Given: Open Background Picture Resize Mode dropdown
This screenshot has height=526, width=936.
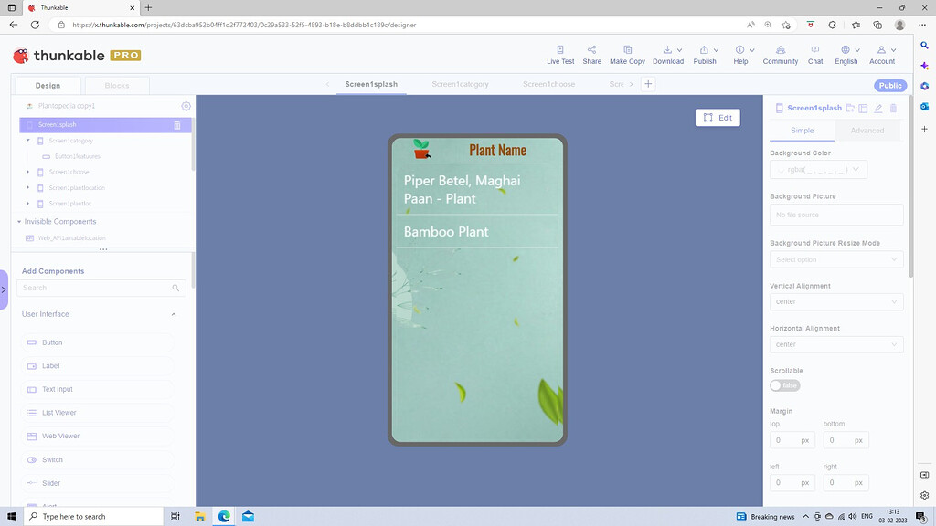Looking at the screenshot, I should 836,259.
